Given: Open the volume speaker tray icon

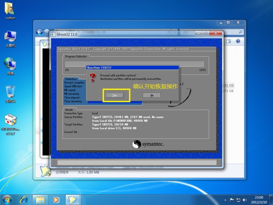Looking at the screenshot, I should point(245,200).
